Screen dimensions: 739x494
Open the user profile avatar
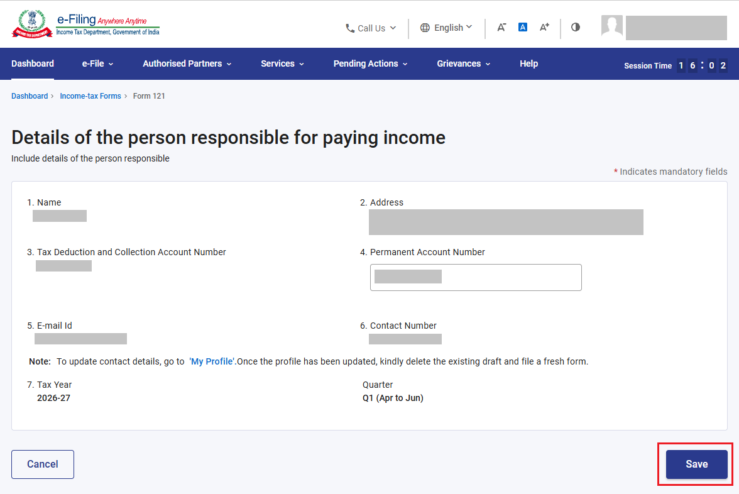[612, 26]
